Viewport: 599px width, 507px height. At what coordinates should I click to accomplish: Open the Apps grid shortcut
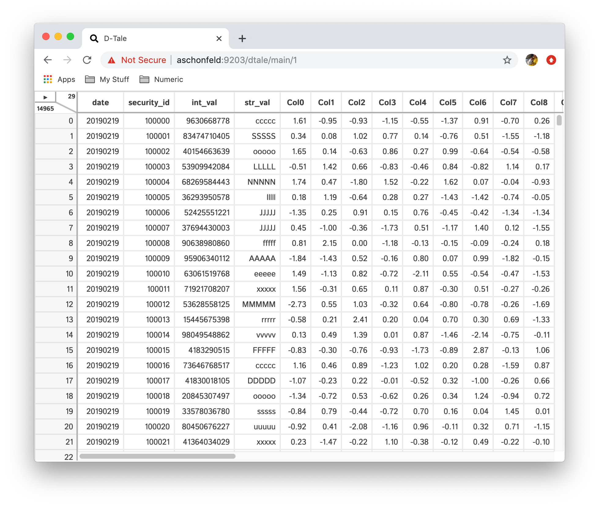(x=48, y=80)
